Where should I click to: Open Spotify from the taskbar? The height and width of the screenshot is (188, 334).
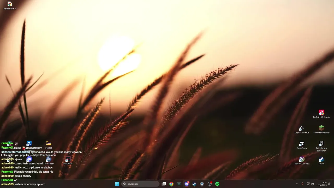point(217,184)
